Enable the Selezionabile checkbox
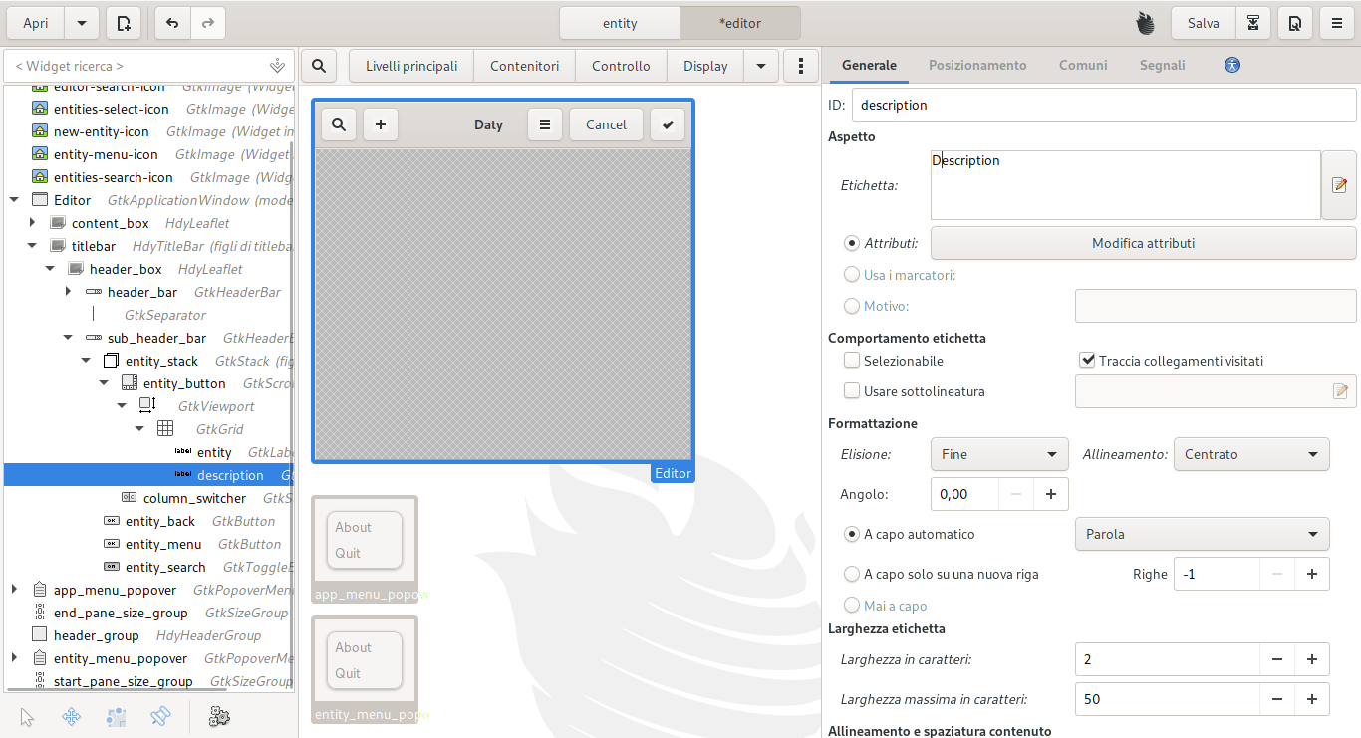This screenshot has height=738, width=1361. (852, 361)
